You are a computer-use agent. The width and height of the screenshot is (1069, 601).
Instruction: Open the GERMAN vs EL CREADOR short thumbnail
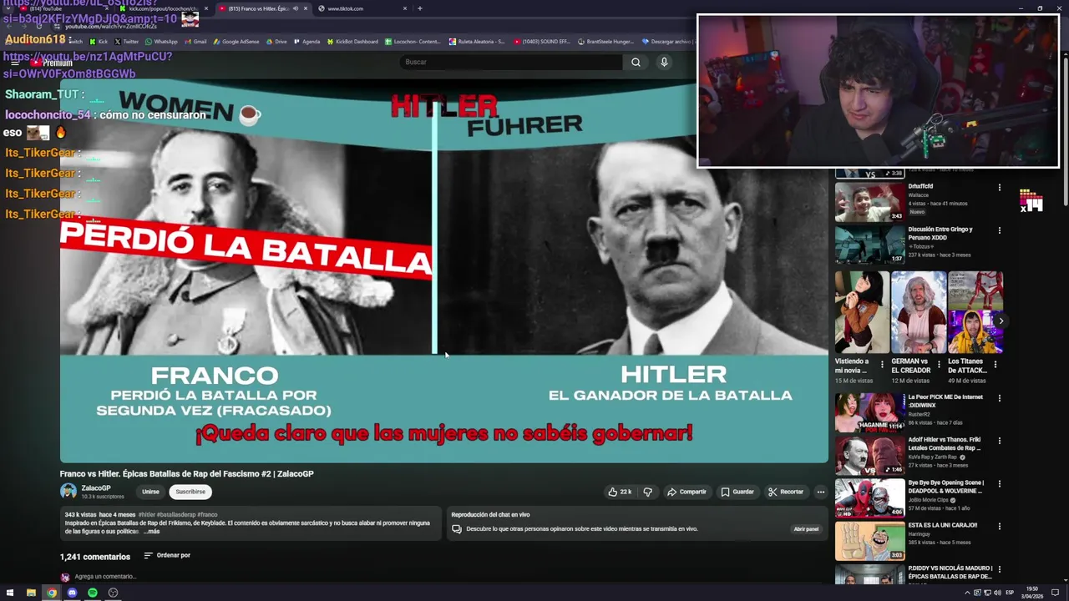[x=919, y=312]
